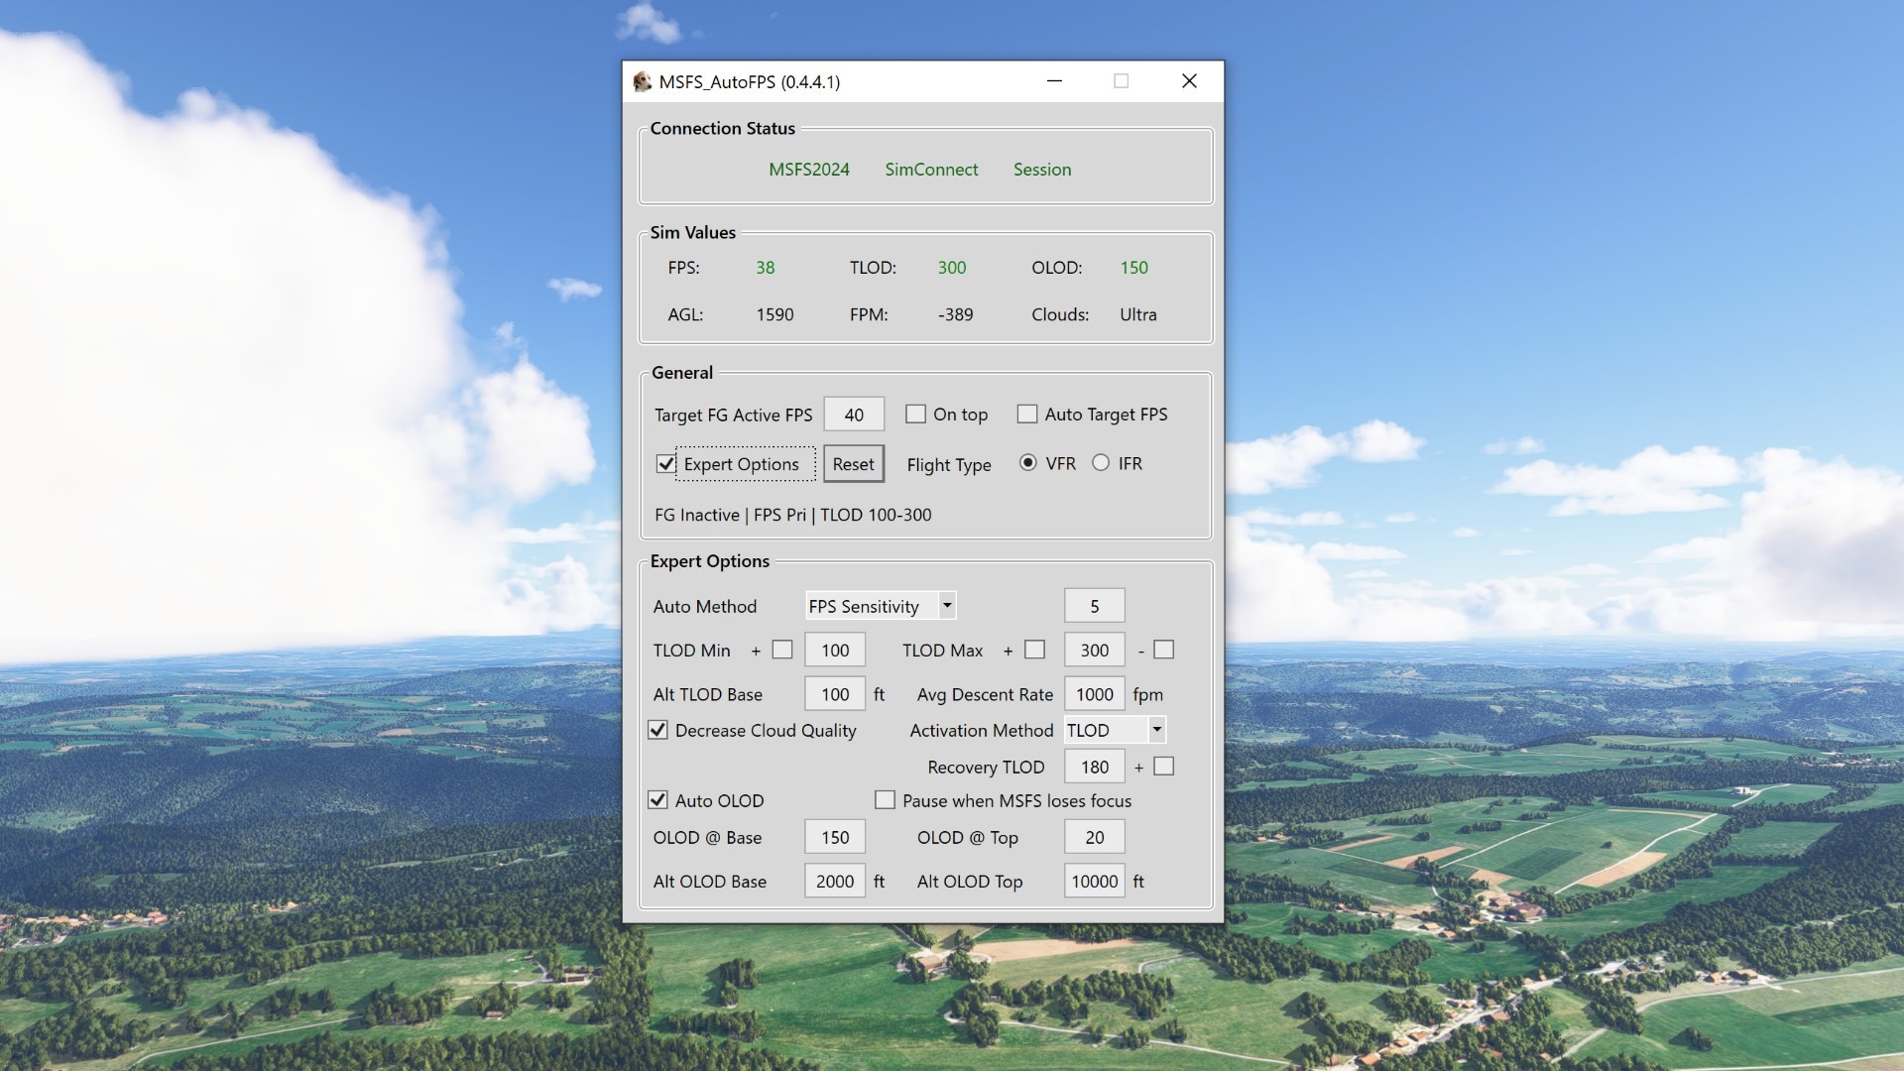Open the Activation Method dropdown
Image resolution: width=1904 pixels, height=1071 pixels.
pos(1115,730)
